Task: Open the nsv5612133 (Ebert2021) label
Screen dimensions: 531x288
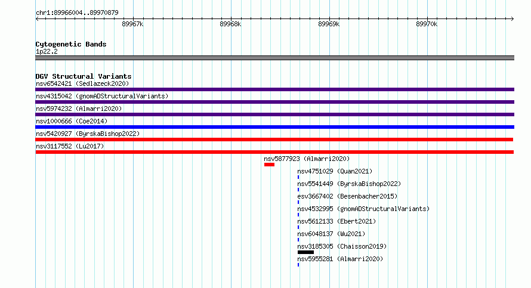Action: click(x=336, y=221)
